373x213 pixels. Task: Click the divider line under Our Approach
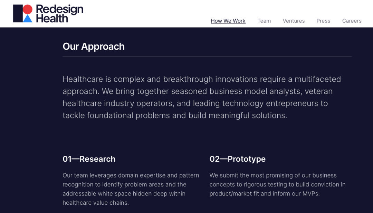coord(207,56)
